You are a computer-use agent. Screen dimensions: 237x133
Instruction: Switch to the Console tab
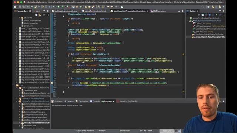(95, 101)
